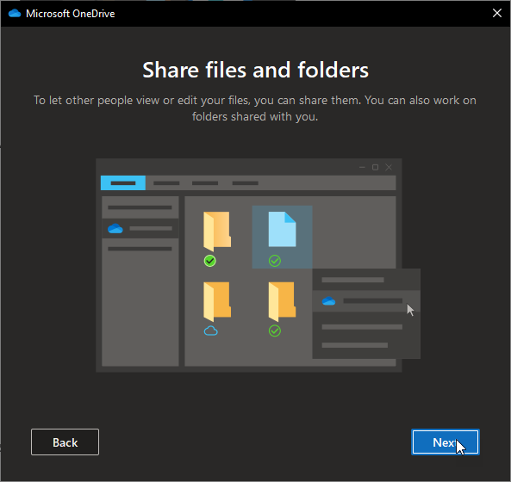Click the Next button
Viewport: 511px width, 482px height.
[x=446, y=442]
